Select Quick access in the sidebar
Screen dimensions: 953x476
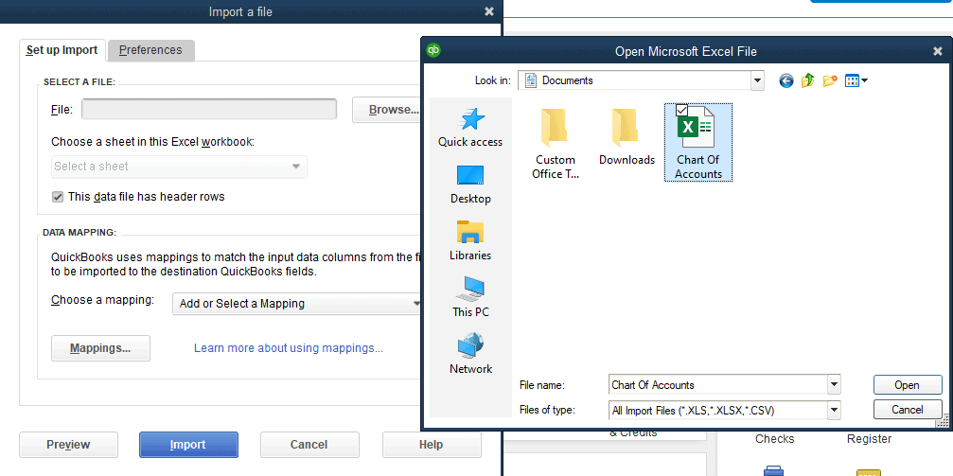tap(470, 128)
